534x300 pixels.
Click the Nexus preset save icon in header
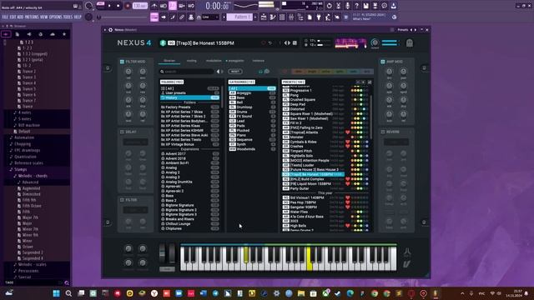coord(295,43)
